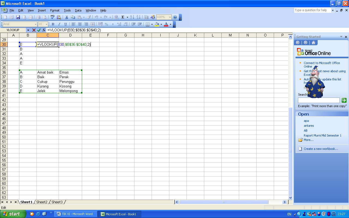Screen dimensions: 349x218
Task: Switch to 'TIK XI - Microsoft Word' taskbar window
Action: point(76,214)
